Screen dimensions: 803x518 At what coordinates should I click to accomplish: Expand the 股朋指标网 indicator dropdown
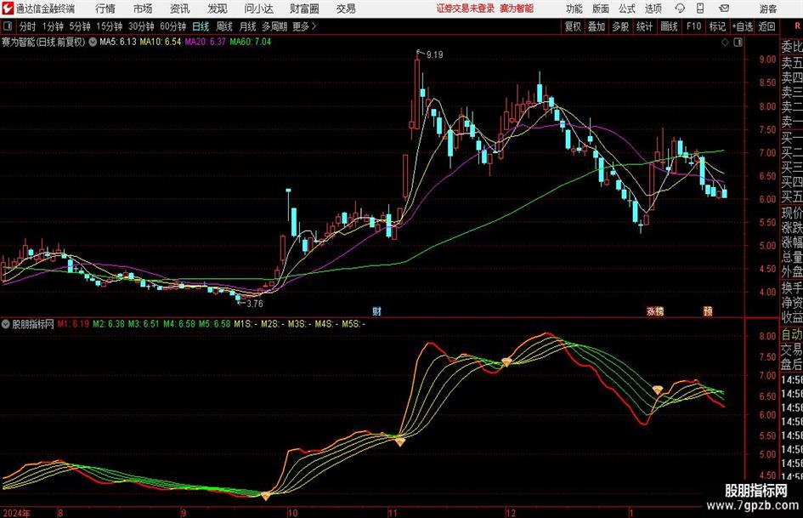click(x=6, y=324)
